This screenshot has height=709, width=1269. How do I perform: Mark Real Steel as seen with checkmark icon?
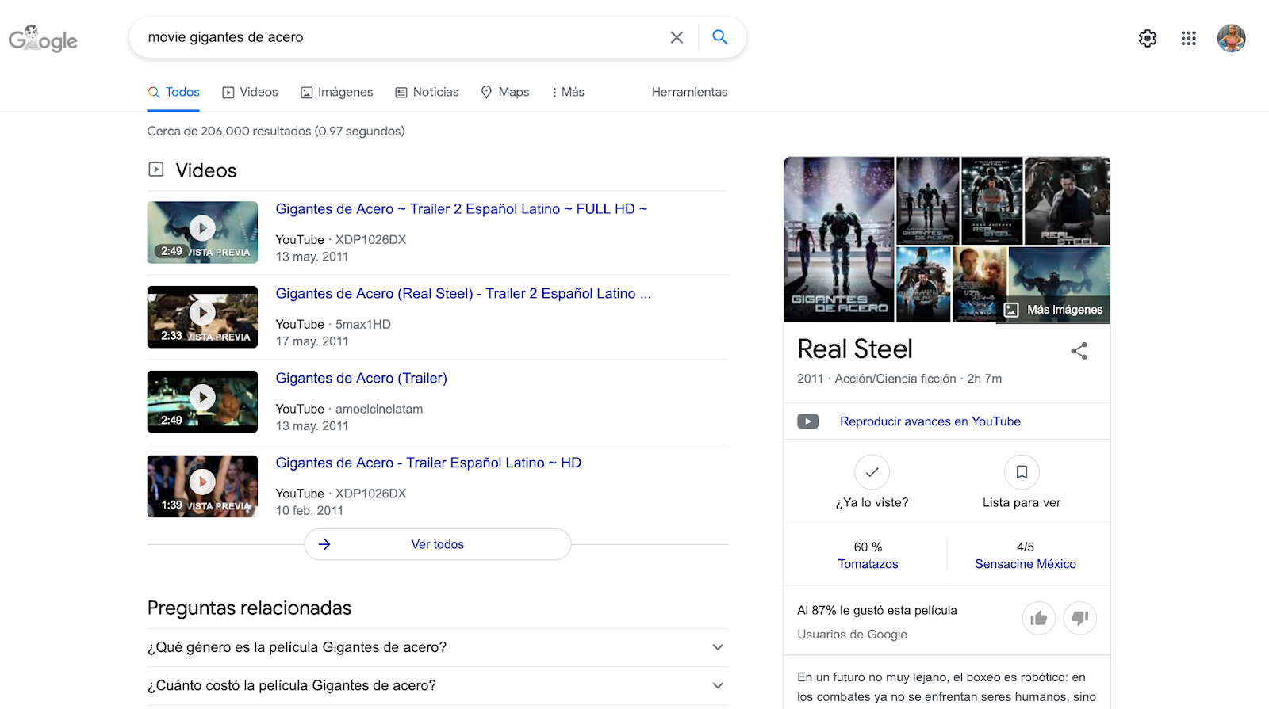tap(872, 472)
